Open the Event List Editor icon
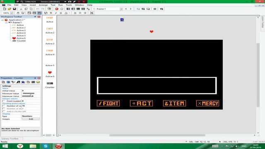Viewport: 265px width, 149px height. point(83,9)
